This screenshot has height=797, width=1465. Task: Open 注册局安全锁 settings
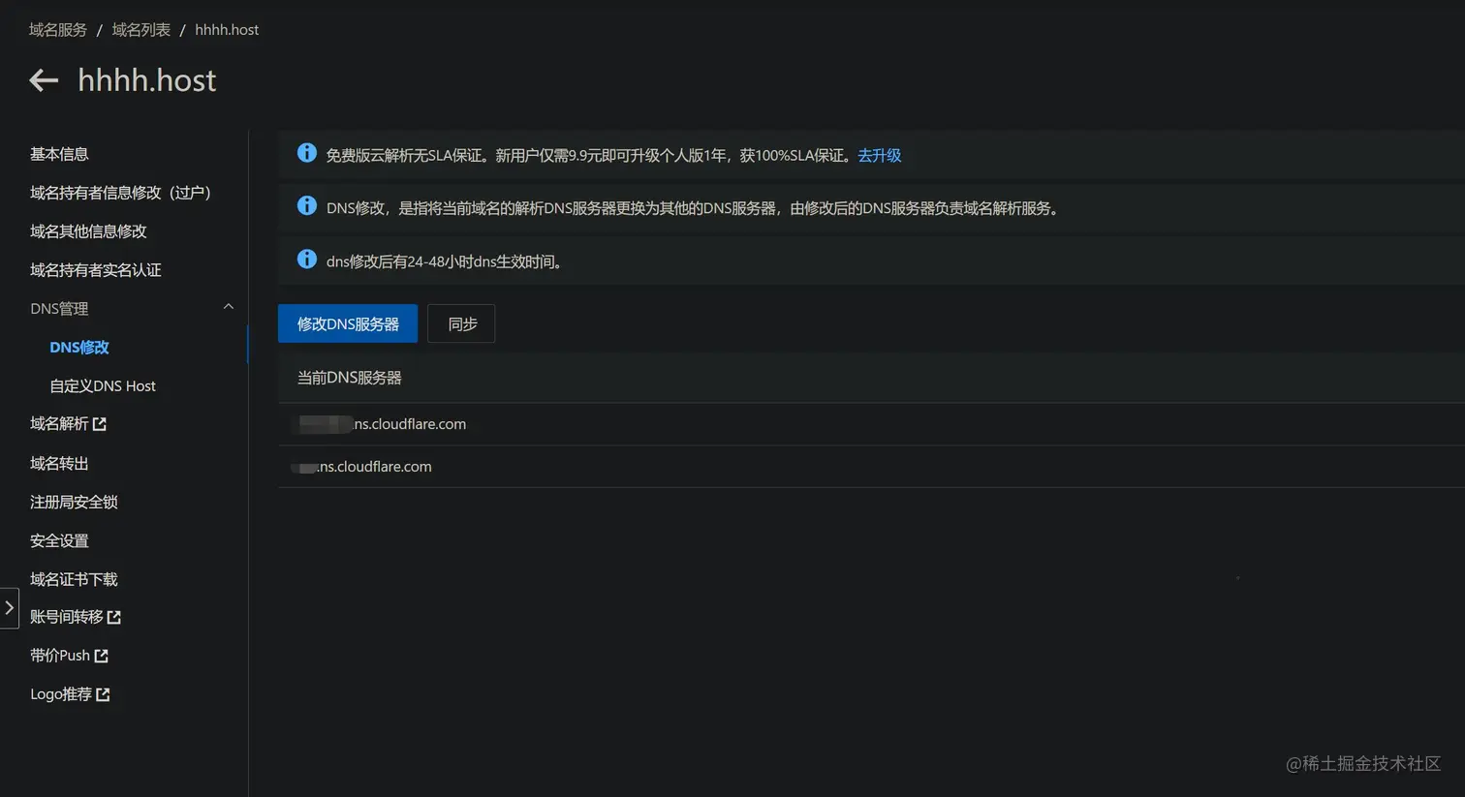coord(74,502)
